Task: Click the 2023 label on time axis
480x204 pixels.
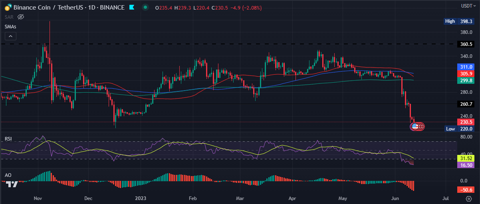Action: click(141, 198)
